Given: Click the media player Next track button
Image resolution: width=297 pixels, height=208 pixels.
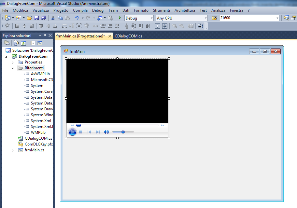Looking at the screenshot, I should coord(98,132).
